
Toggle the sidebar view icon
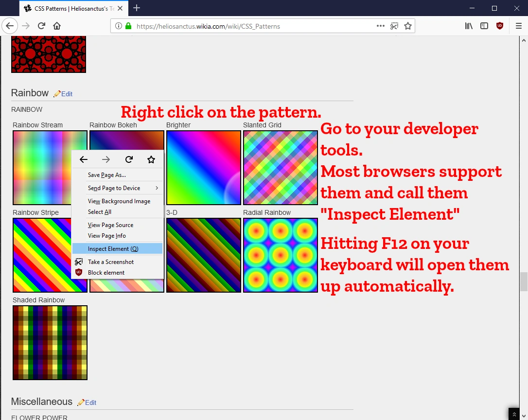(484, 26)
